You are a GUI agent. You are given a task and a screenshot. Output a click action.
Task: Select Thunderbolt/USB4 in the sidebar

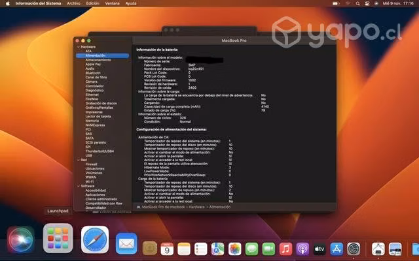pyautogui.click(x=100, y=151)
